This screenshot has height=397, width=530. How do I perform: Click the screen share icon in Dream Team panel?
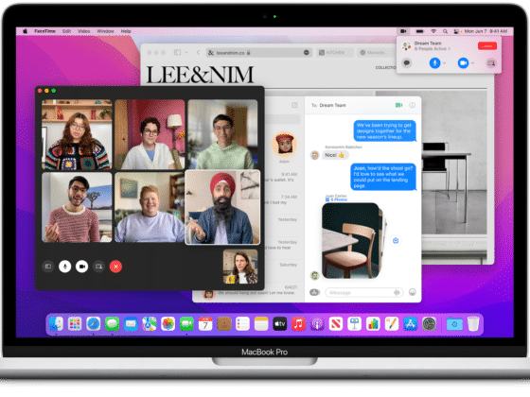[491, 62]
